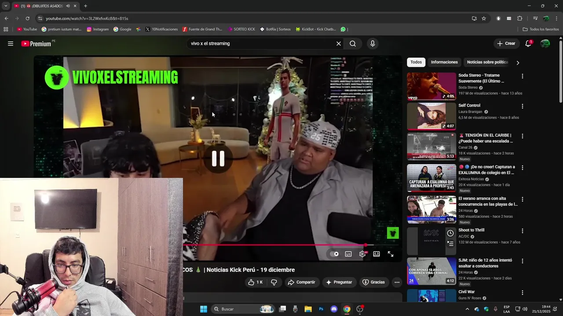The width and height of the screenshot is (563, 316).
Task: Open the YouTube account avatar menu
Action: tap(545, 43)
